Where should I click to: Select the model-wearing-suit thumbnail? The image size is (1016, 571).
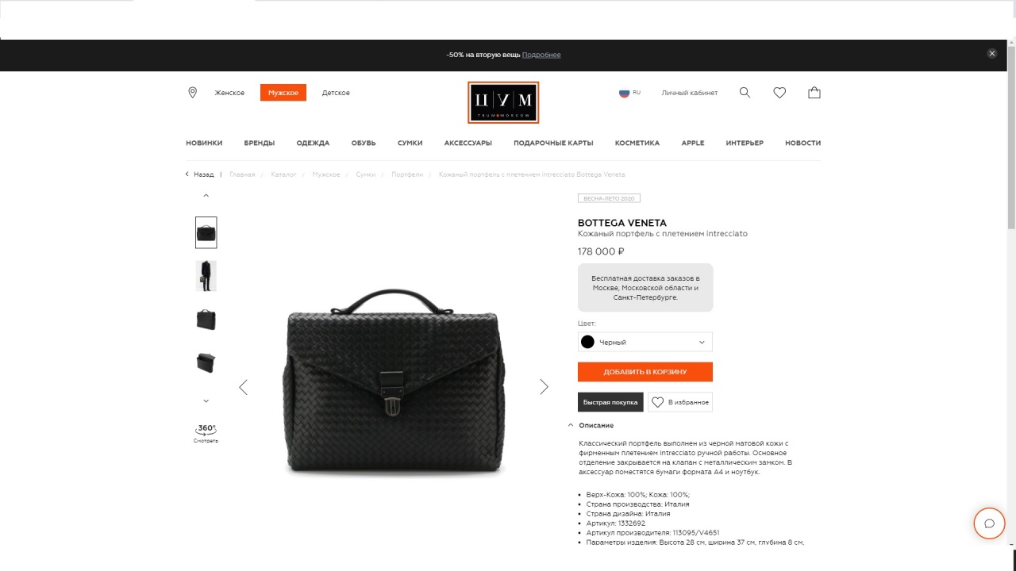206,276
